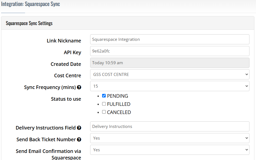Select the Link Nickname label

pyautogui.click(x=64, y=41)
